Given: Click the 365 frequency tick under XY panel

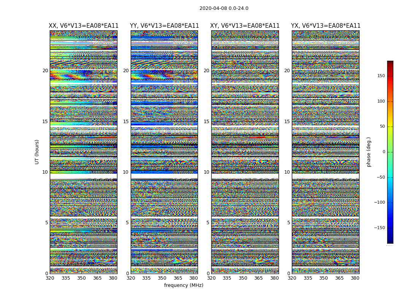Looking at the screenshot, I should [258, 278].
